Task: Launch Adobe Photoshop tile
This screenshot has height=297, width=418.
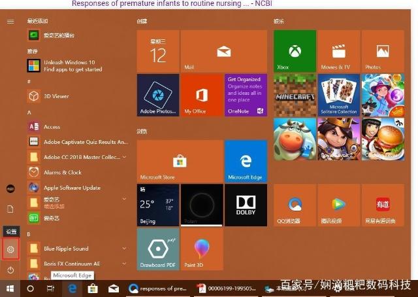Action: 158,95
